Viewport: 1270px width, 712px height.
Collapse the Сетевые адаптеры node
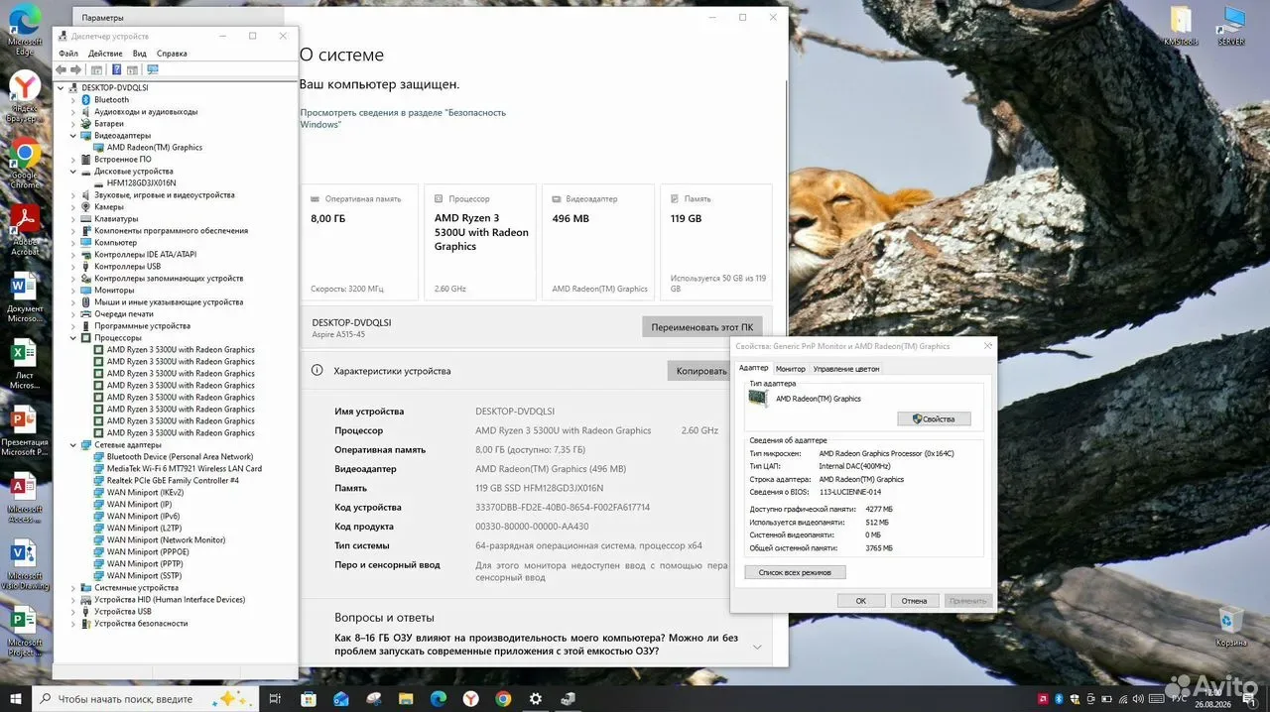coord(72,444)
